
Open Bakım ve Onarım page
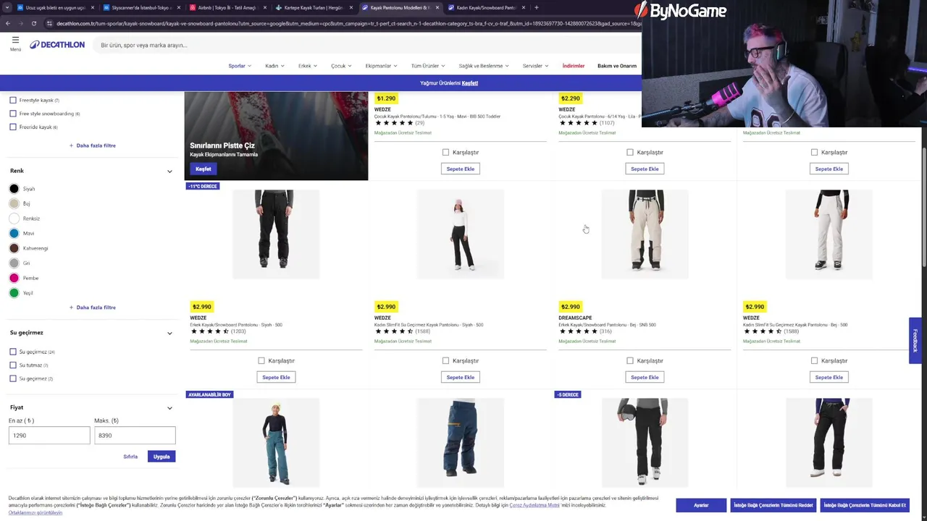coord(617,66)
